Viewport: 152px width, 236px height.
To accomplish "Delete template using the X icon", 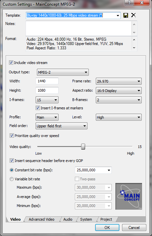I will [x=133, y=15].
